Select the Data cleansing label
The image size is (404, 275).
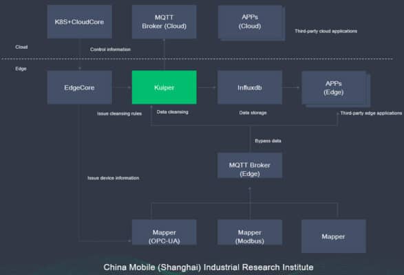click(172, 112)
